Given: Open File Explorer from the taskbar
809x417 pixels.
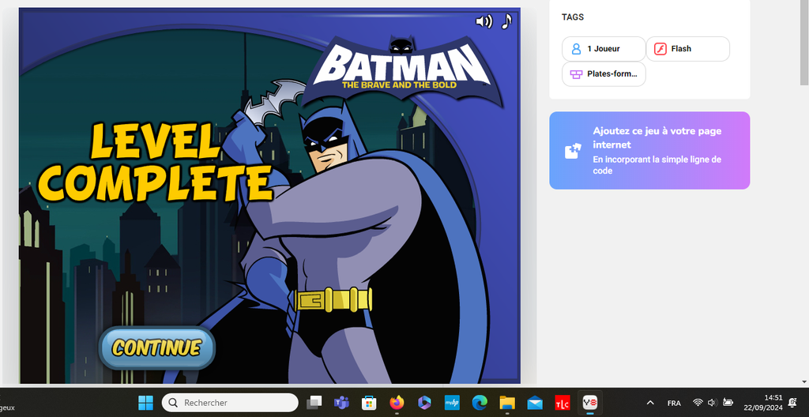Looking at the screenshot, I should tap(506, 403).
